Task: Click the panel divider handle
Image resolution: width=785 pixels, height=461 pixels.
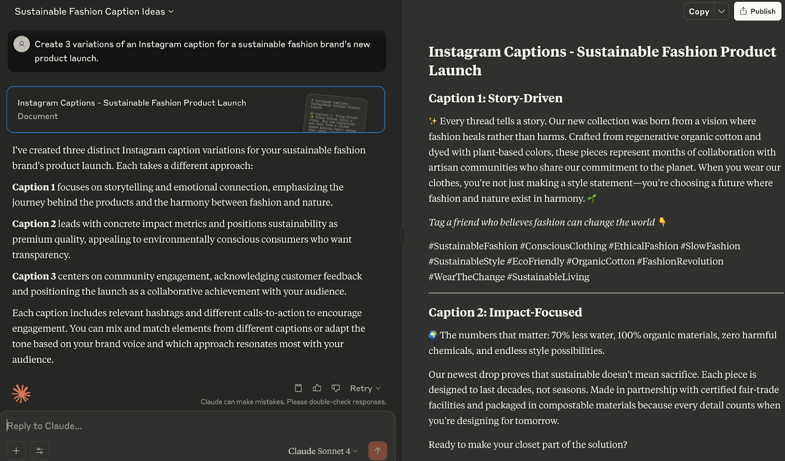Action: coord(402,235)
